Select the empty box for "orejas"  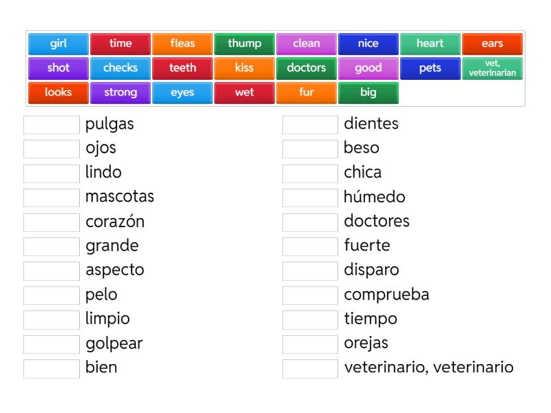point(310,343)
